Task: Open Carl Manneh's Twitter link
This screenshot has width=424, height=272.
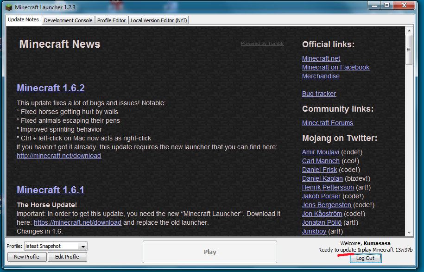Action: 321,161
